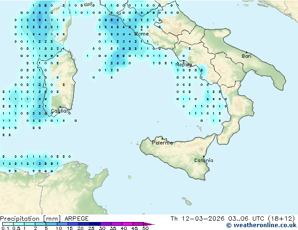Click the Rome city label
Screen dimensions: 298x230
point(141,34)
